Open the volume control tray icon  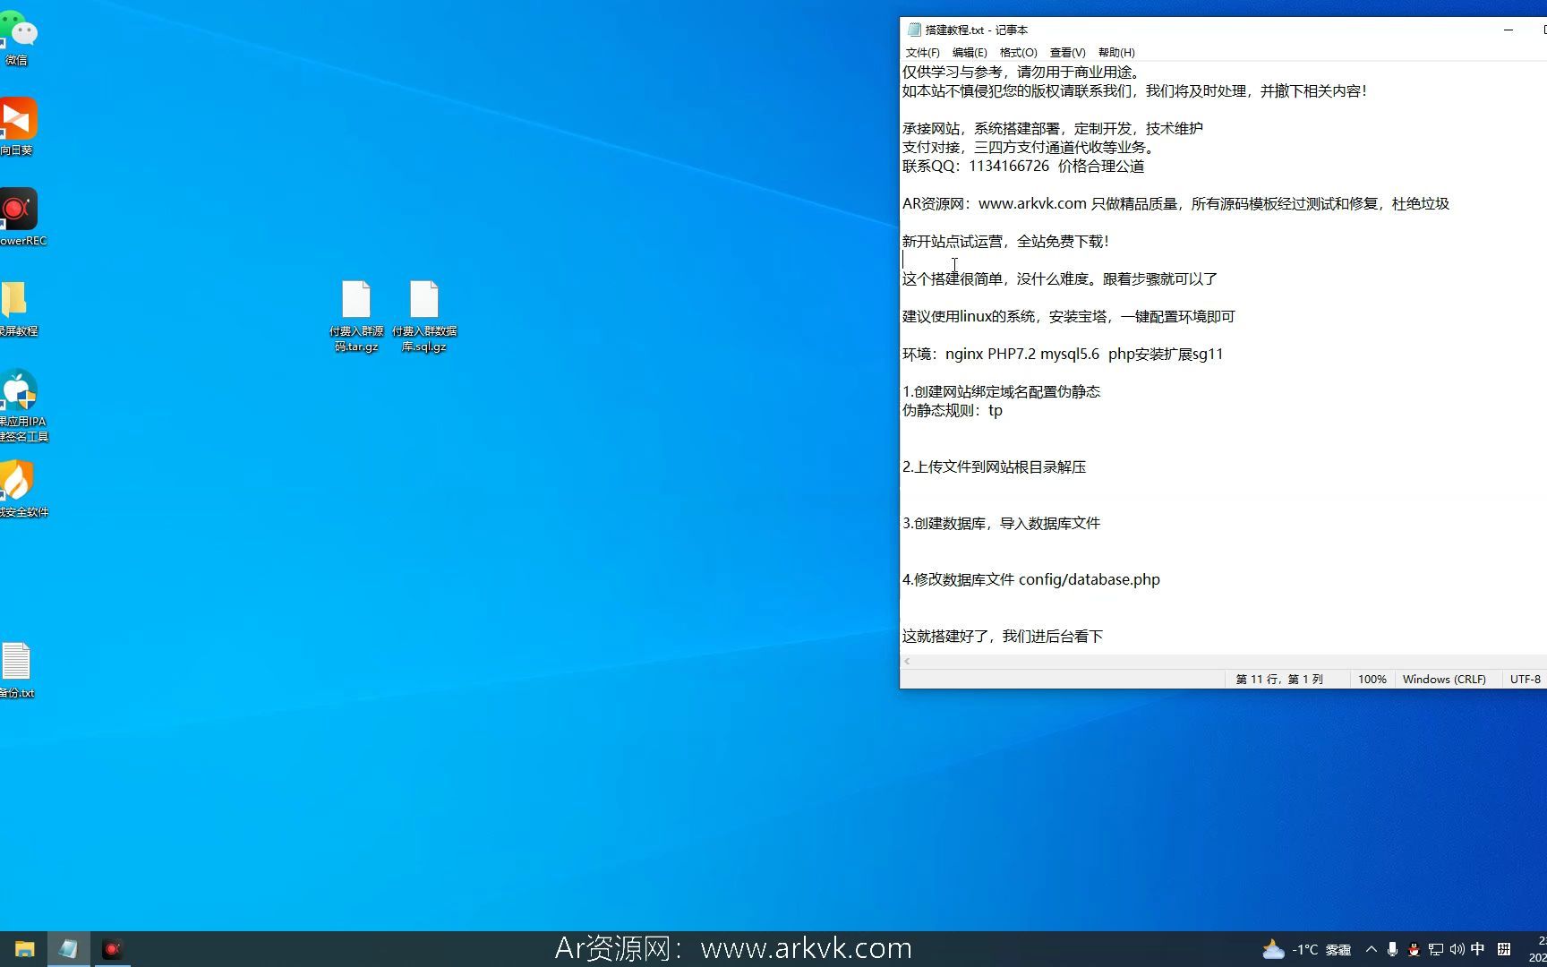pyautogui.click(x=1457, y=949)
